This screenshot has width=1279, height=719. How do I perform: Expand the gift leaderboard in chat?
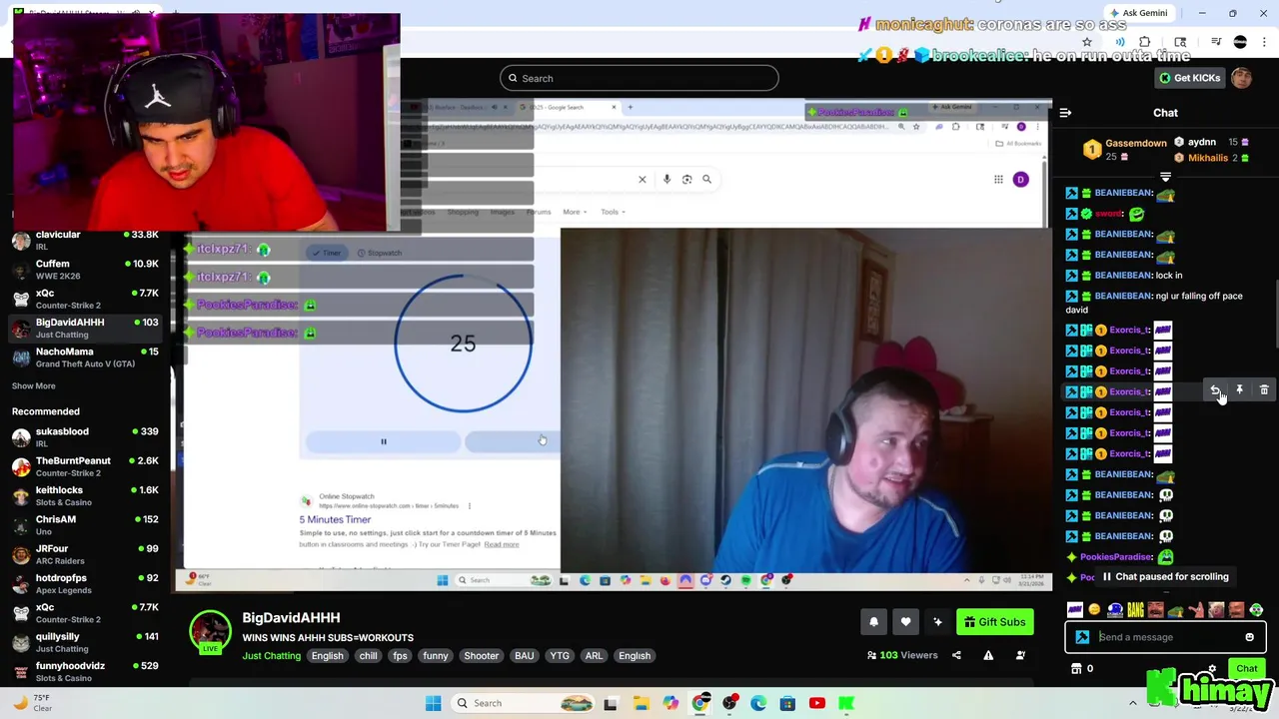point(1165,177)
